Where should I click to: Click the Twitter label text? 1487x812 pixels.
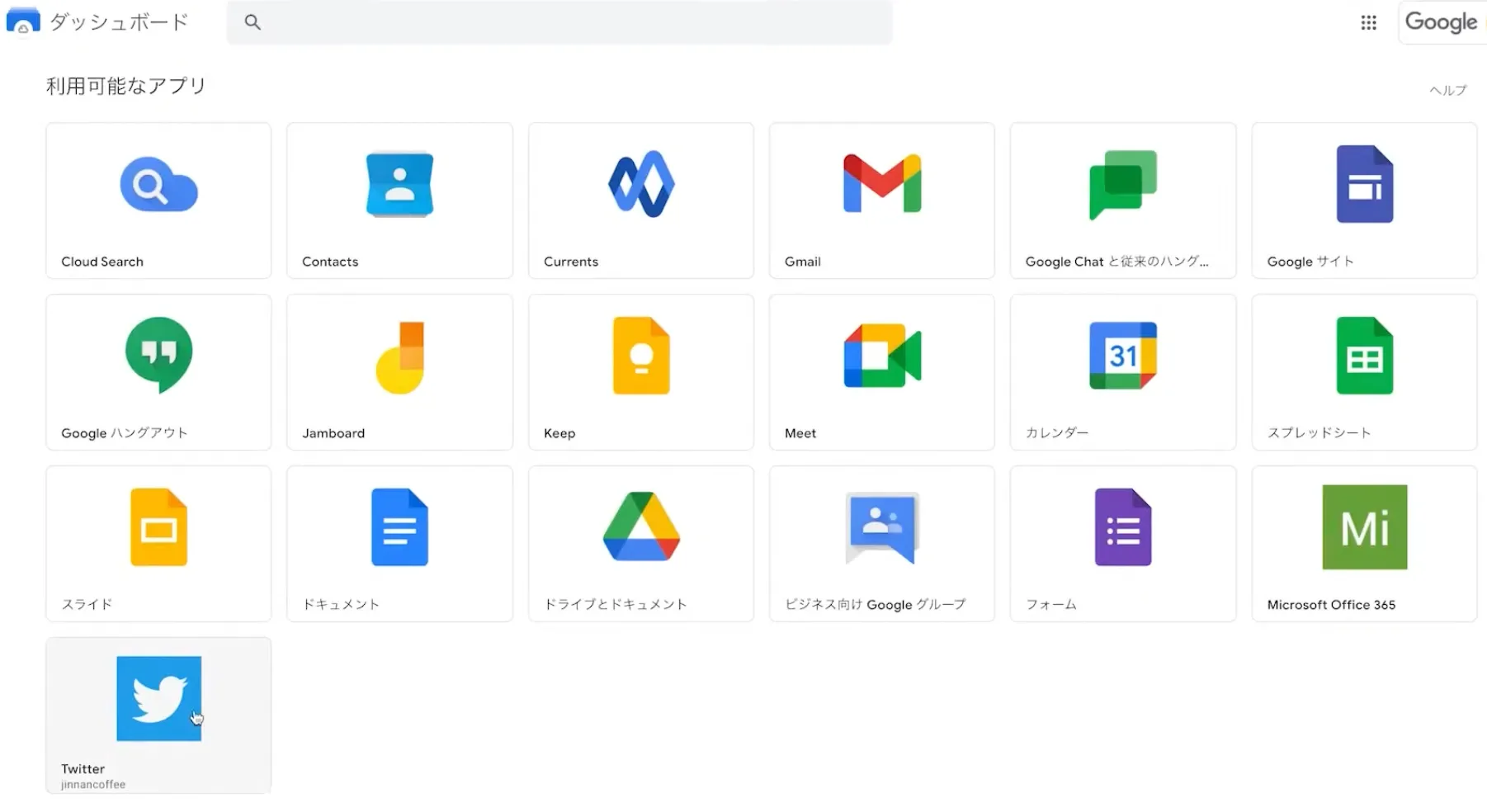click(83, 769)
